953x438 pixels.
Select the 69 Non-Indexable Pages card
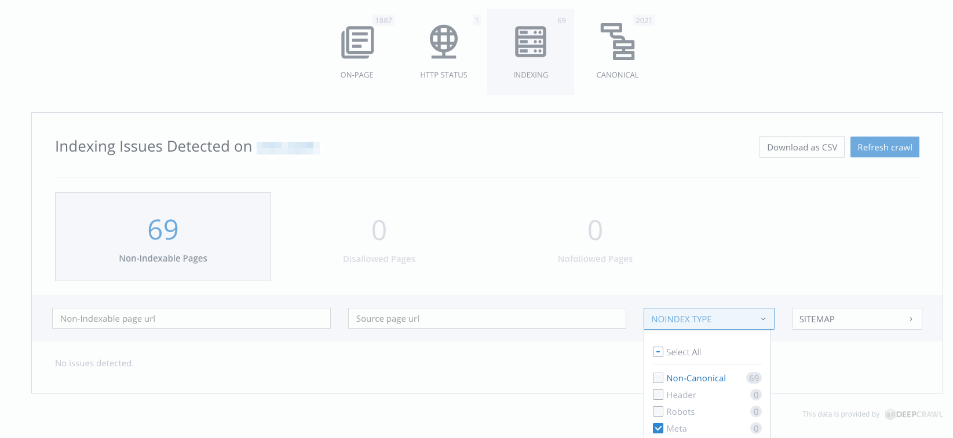point(163,237)
